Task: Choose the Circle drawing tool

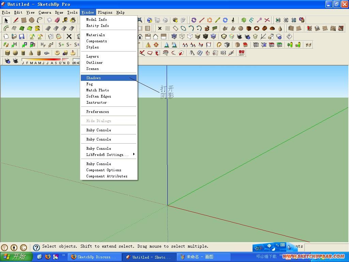Action: pos(32,20)
